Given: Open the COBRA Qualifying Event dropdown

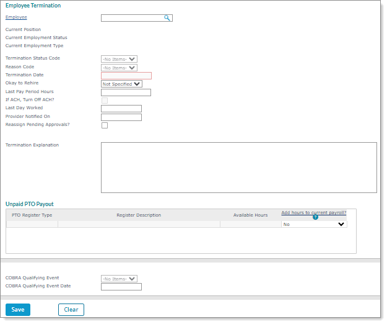Looking at the screenshot, I should click(x=119, y=279).
